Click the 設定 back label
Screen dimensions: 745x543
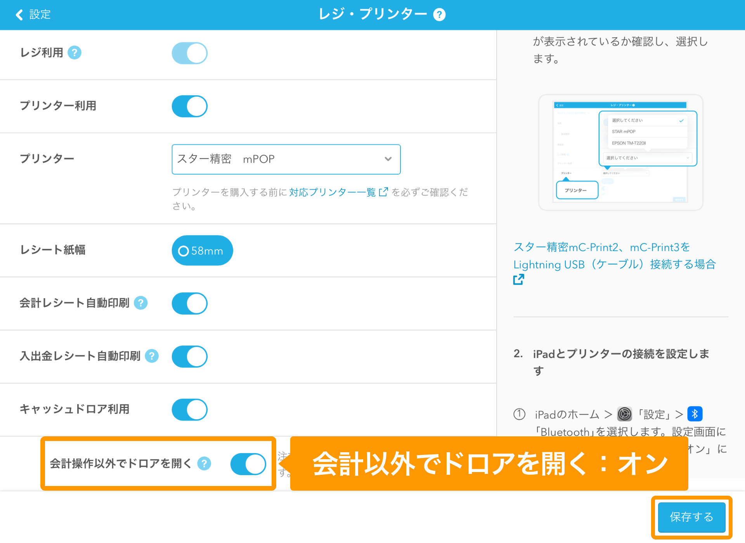(x=40, y=15)
